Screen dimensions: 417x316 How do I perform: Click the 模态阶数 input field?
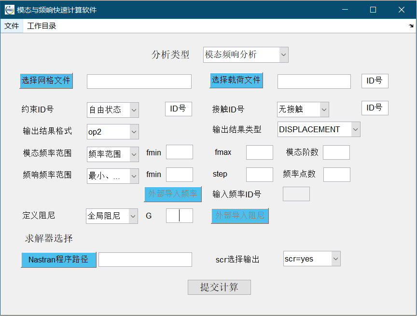[x=336, y=152]
